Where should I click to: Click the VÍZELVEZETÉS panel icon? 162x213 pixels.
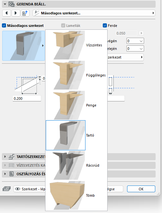(x=12, y=165)
